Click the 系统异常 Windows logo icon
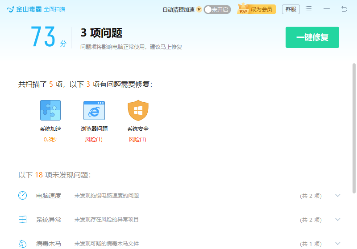This screenshot has width=357, height=249. point(23,220)
